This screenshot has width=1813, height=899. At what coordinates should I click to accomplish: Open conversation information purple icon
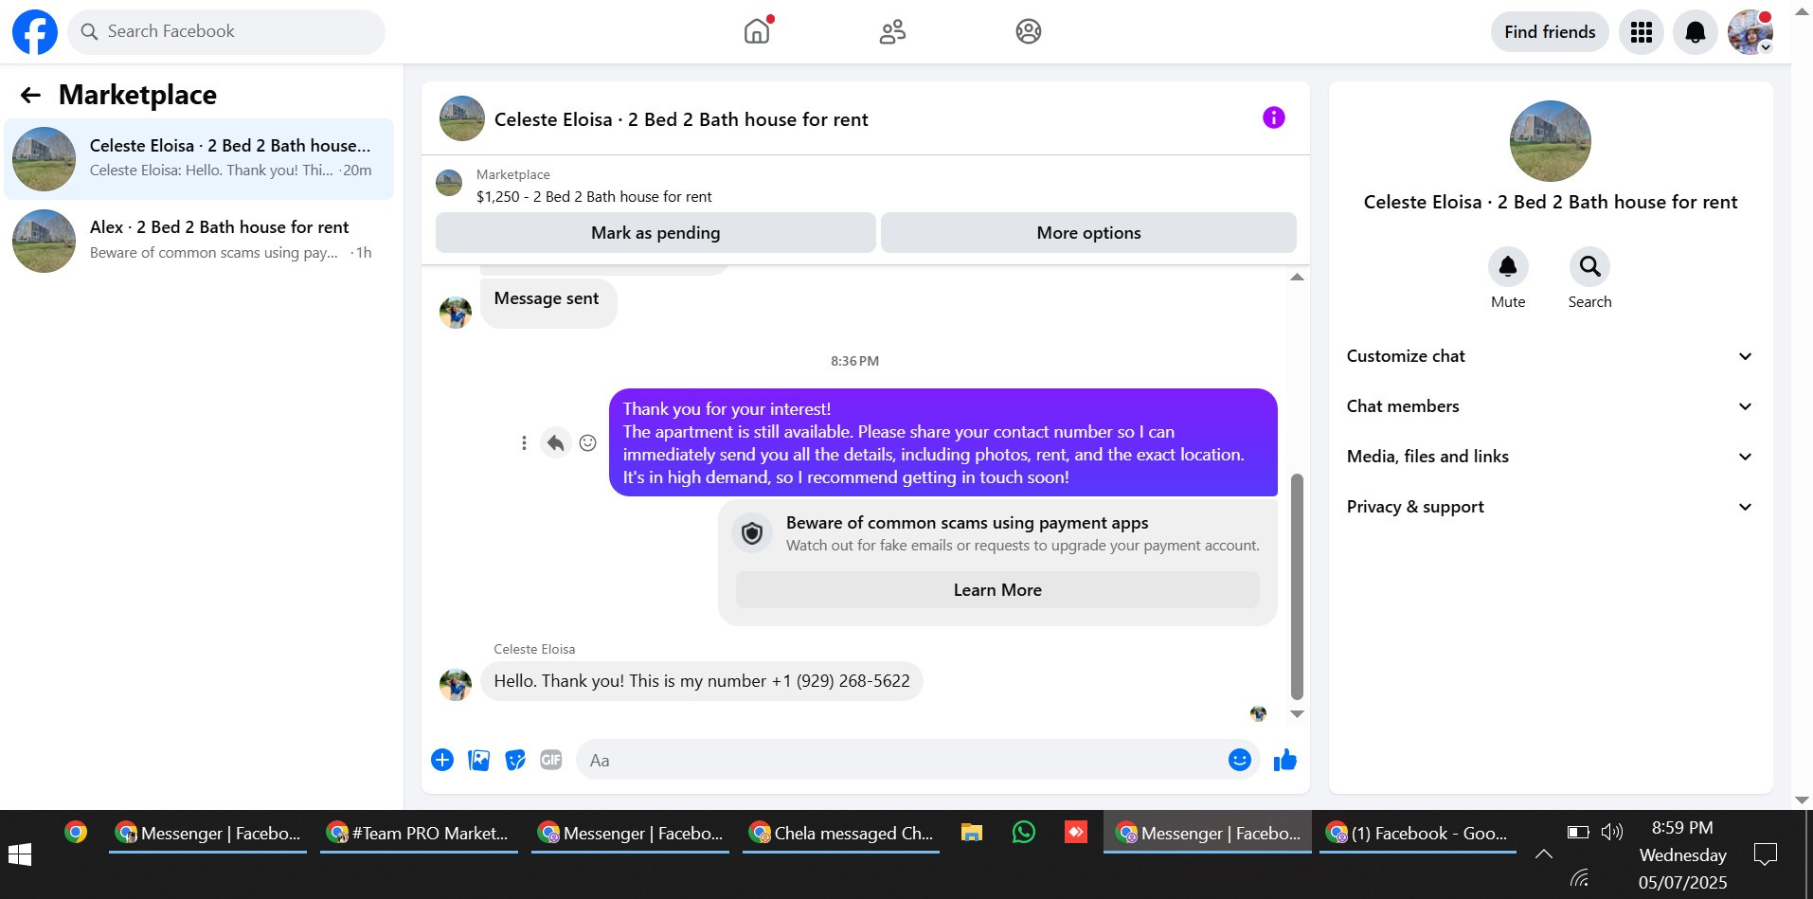point(1274,117)
